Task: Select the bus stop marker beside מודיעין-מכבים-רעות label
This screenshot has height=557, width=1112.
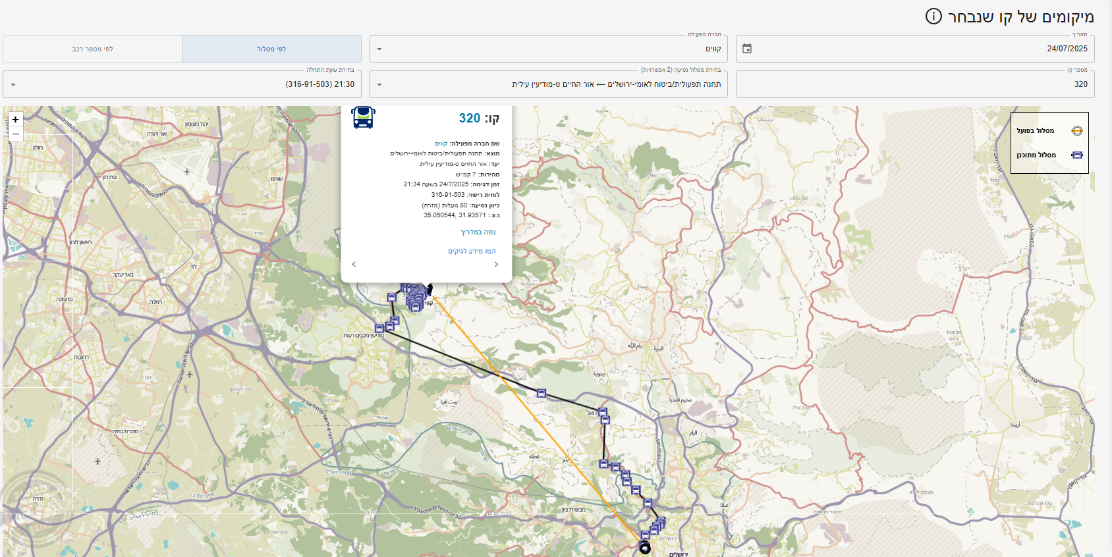Action: (379, 328)
